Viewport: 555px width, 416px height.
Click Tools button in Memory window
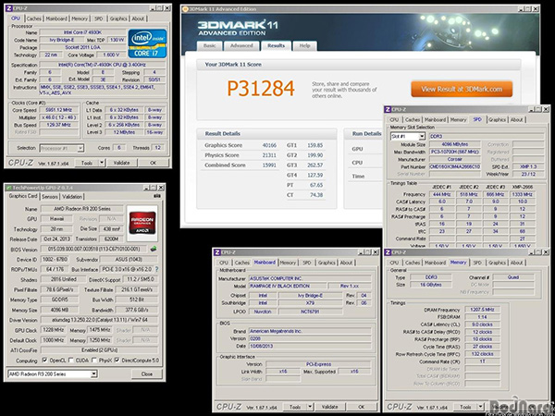click(x=465, y=407)
